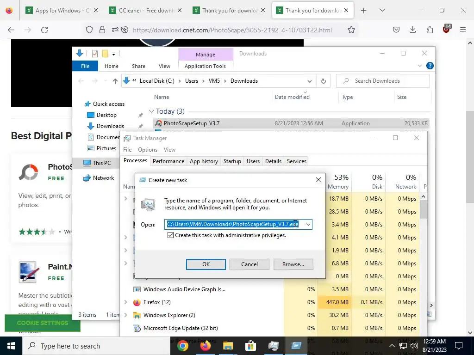Open the Services tab in Task Manager
474x355 pixels.
297,161
